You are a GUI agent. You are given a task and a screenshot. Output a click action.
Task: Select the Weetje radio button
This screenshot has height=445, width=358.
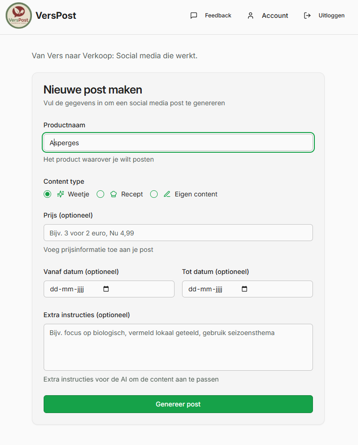[x=47, y=194]
